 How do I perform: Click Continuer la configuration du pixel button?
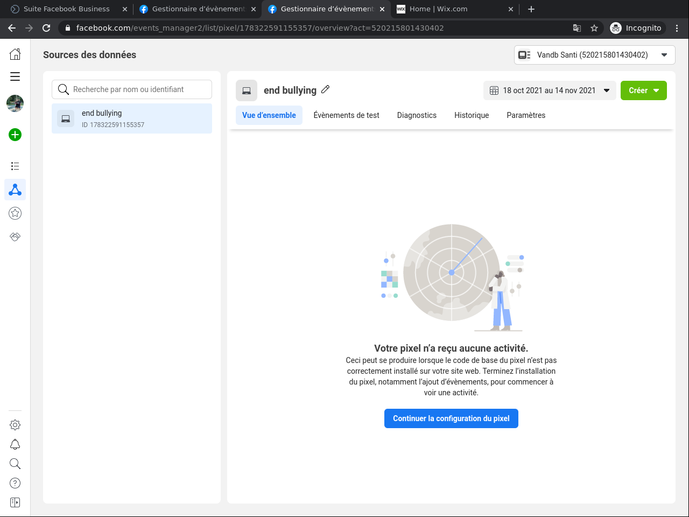pos(451,418)
